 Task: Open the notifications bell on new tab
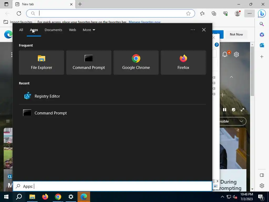[225, 54]
